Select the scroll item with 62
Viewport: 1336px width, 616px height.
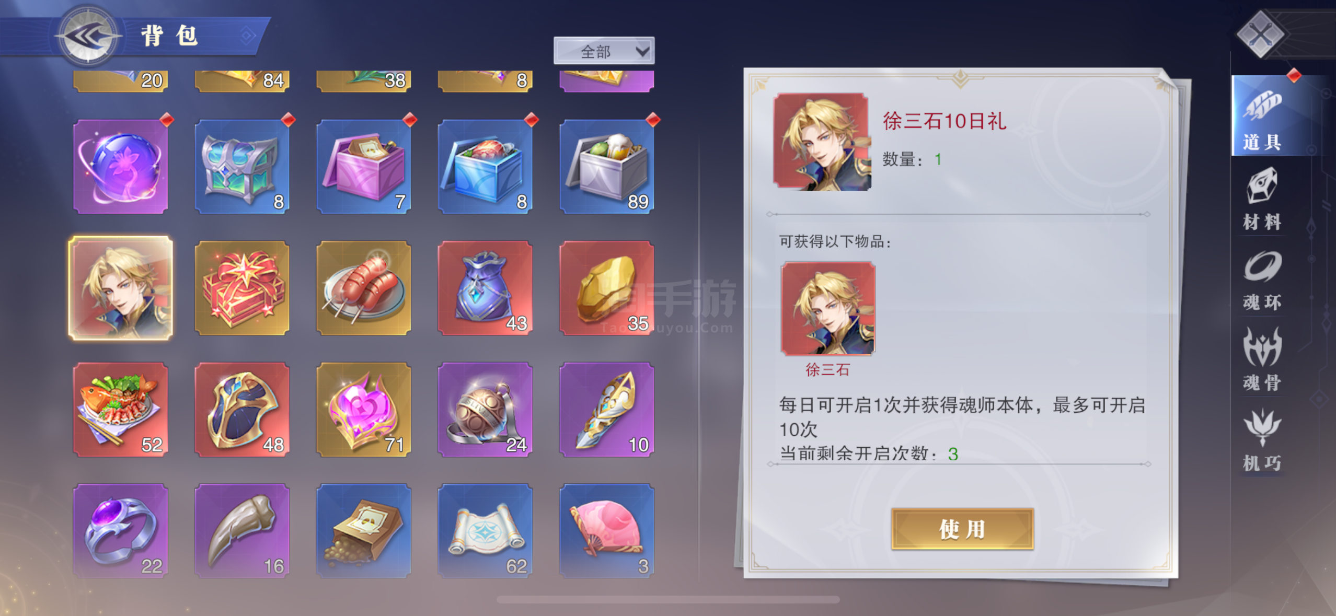485,531
